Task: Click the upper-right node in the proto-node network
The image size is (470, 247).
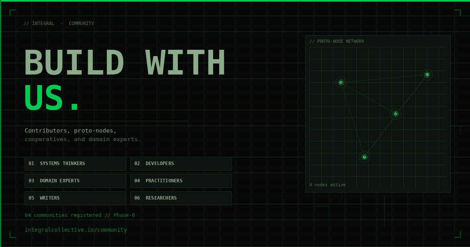Action: (427, 74)
